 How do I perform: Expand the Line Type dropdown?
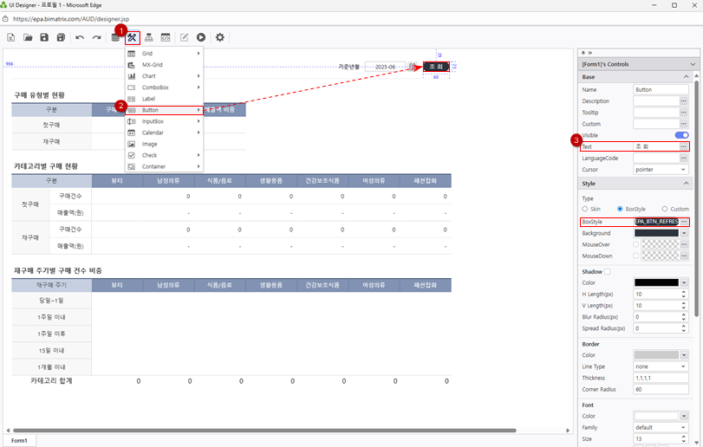coord(661,366)
